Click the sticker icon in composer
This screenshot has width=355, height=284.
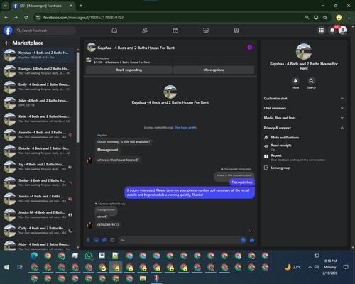click(104, 240)
